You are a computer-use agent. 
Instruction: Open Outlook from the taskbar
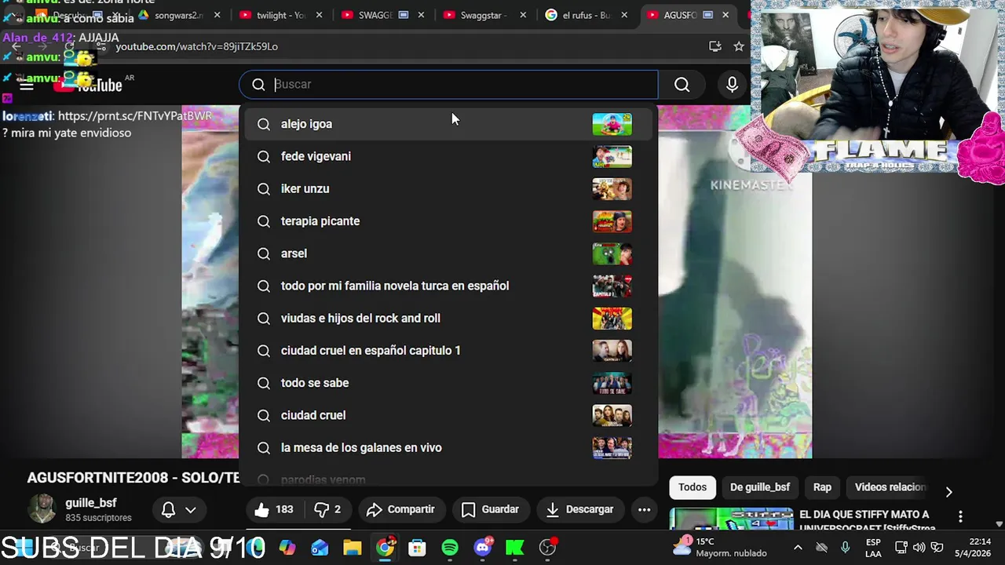point(320,548)
